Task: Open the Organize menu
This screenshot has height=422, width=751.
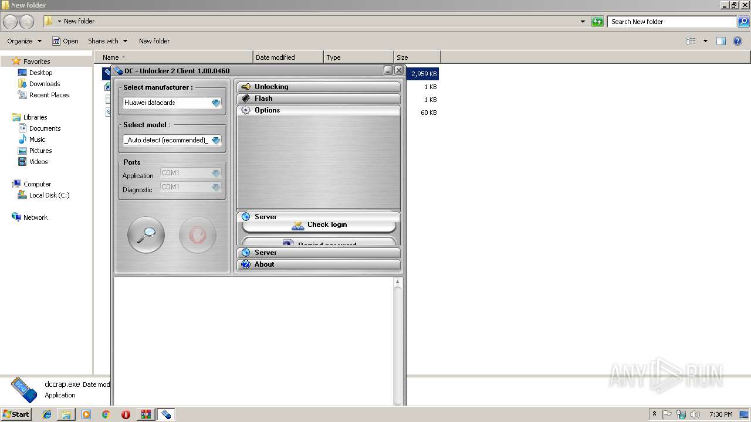Action: 24,41
